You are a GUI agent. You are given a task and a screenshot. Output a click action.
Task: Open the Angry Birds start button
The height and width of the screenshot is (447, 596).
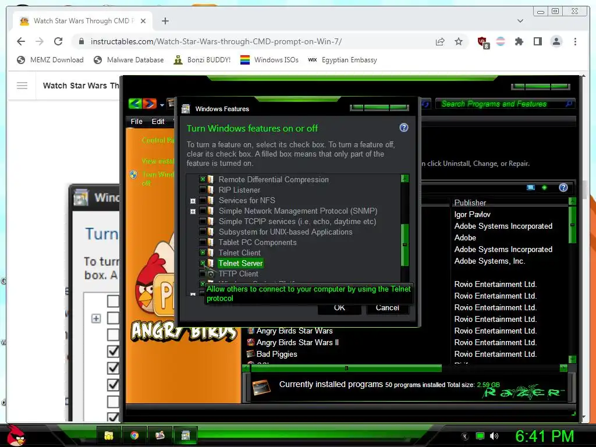[15, 435]
